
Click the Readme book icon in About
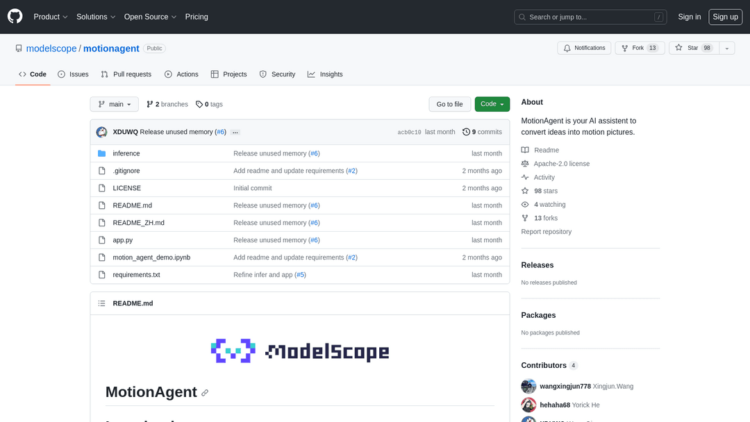coord(525,150)
